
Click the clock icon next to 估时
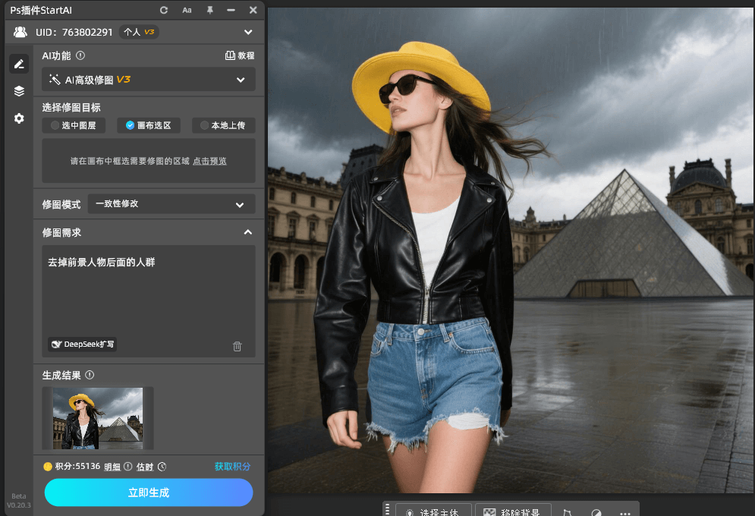coord(162,467)
